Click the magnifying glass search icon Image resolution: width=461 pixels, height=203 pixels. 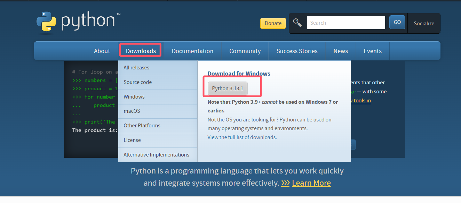point(297,23)
